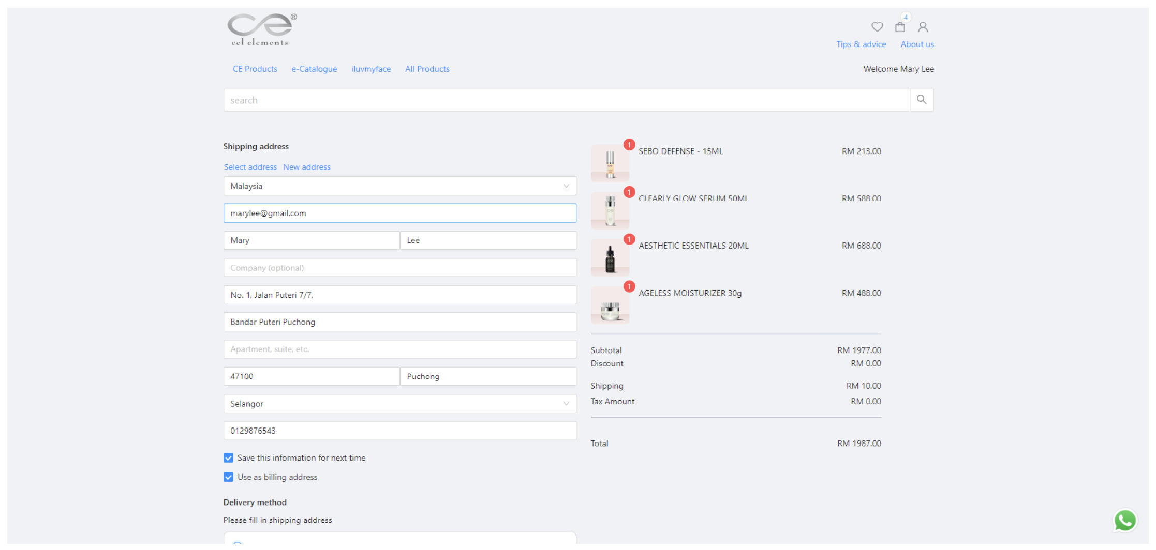Click Clearly Glow Serum product thumbnail
Image resolution: width=1156 pixels, height=550 pixels.
(610, 210)
